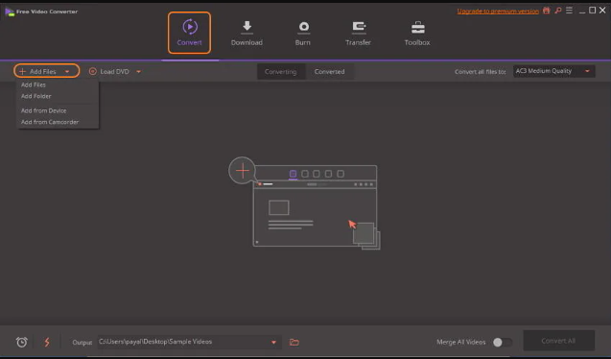
Task: Open the schedule alarm clock icon
Action: 22,343
